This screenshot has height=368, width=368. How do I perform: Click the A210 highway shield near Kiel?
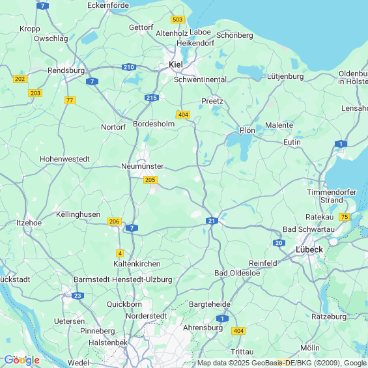click(x=129, y=67)
